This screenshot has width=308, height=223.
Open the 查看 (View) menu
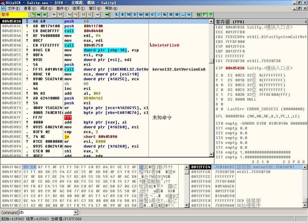pos(30,8)
